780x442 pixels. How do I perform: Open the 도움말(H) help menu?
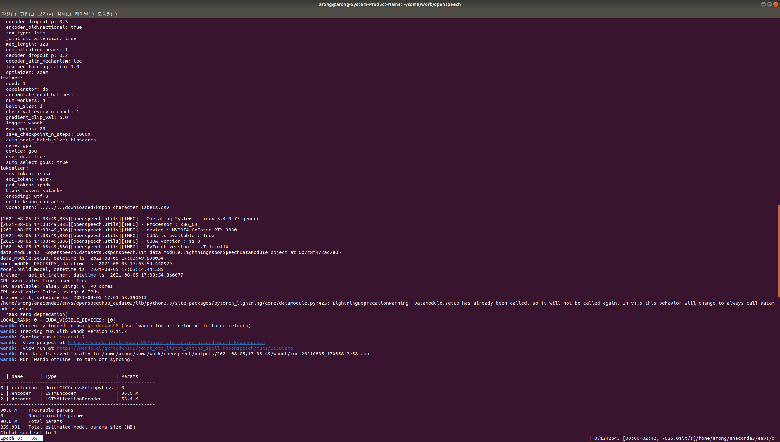pos(107,14)
